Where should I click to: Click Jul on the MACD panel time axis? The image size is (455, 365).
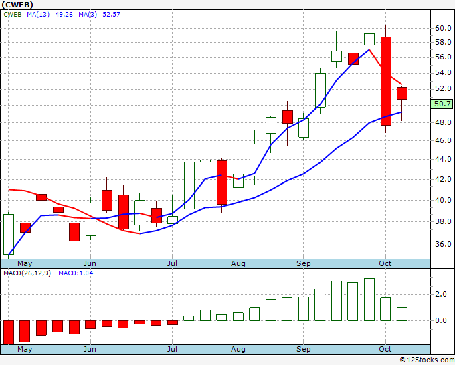coord(172,350)
